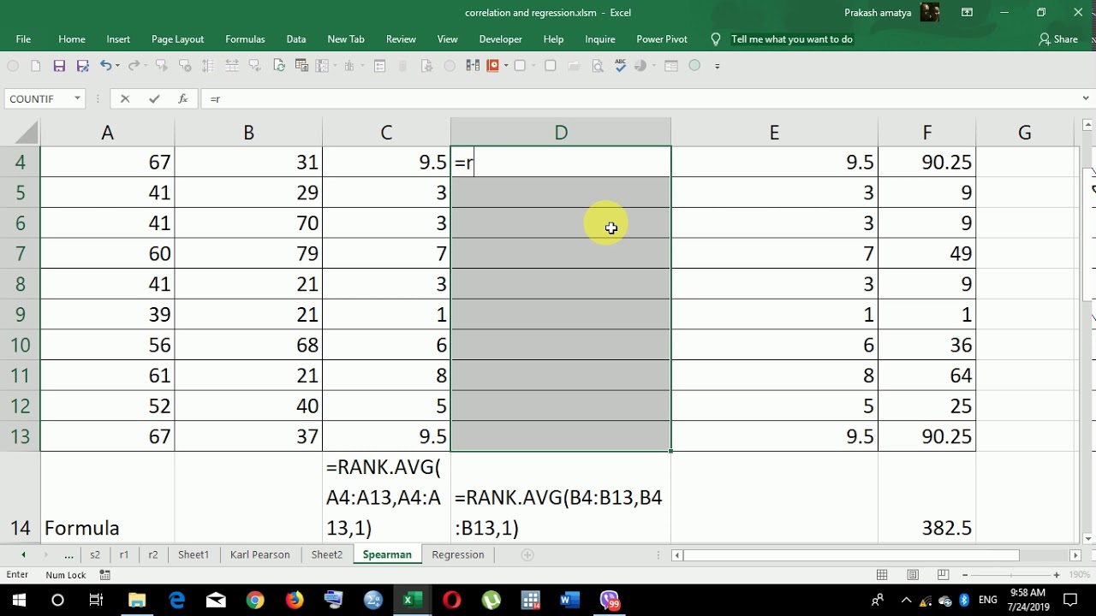Click the Undo arrow icon
The height and width of the screenshot is (616, 1096).
tap(105, 66)
